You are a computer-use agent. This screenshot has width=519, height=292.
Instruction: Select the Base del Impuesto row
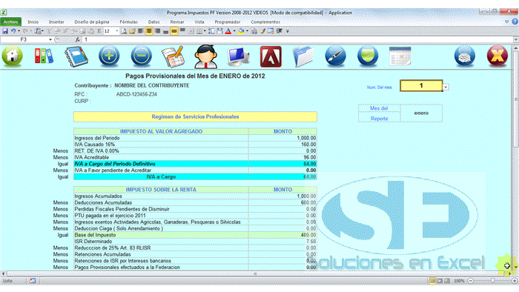coord(195,235)
